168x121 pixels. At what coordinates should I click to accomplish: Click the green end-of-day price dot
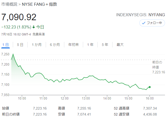click(150, 87)
